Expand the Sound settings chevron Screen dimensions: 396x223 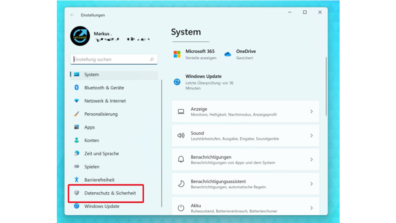[311, 135]
